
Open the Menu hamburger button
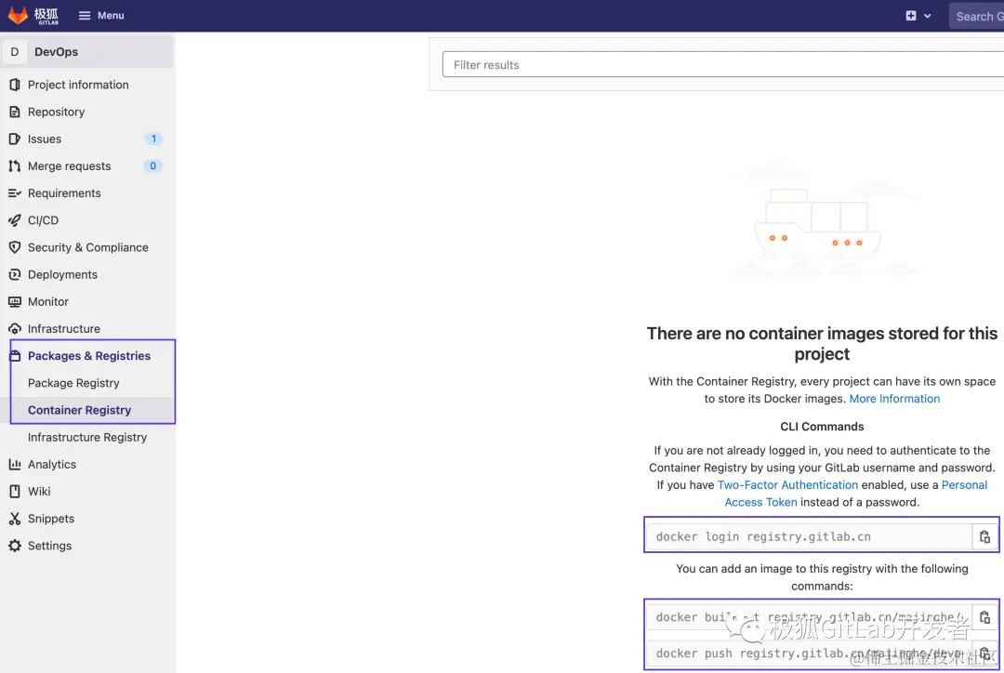pyautogui.click(x=101, y=16)
